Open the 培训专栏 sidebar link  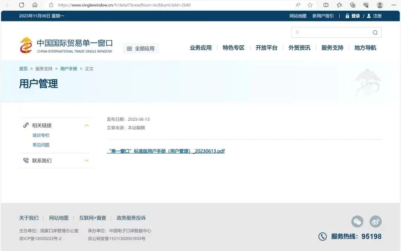[x=41, y=135]
